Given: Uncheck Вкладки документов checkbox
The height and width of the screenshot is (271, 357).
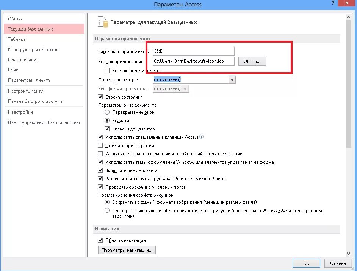Looking at the screenshot, I should [x=107, y=129].
